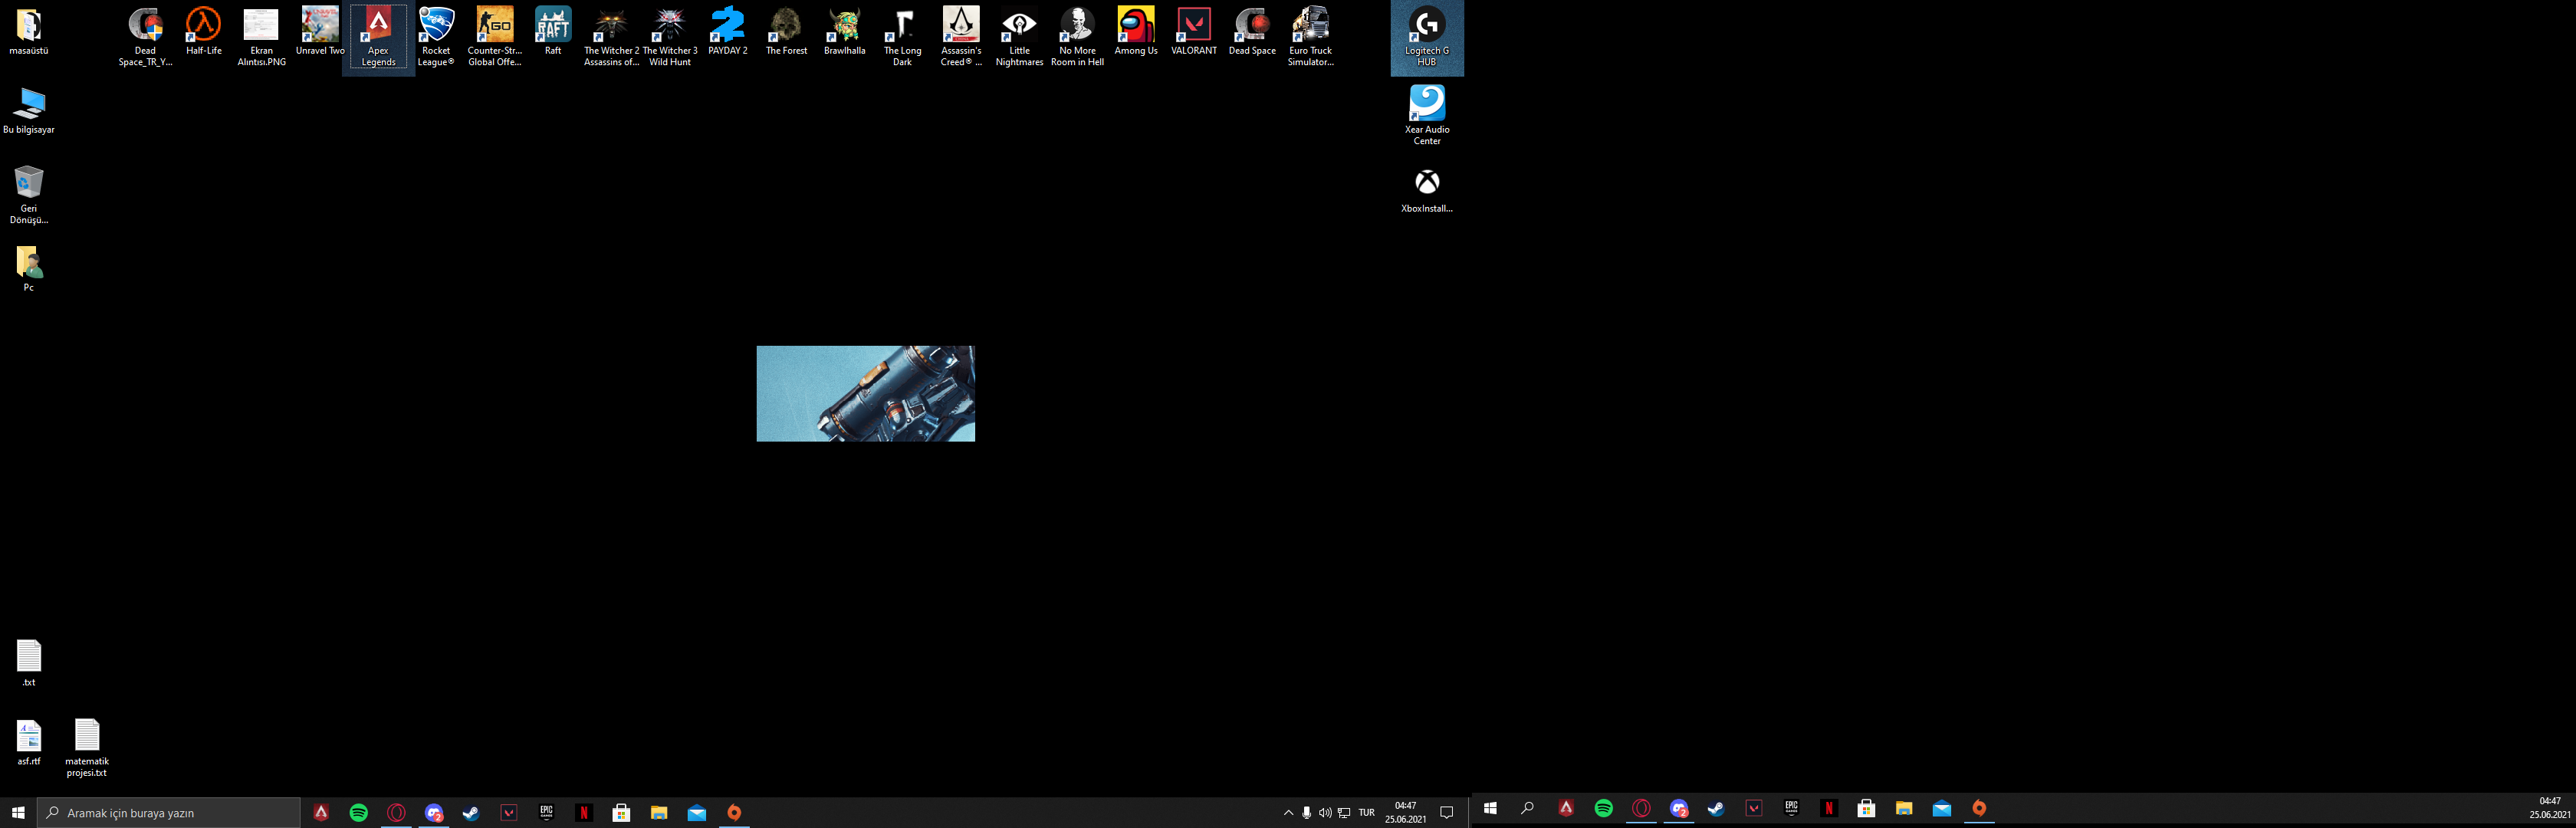Viewport: 2576px width, 828px height.
Task: Select the Among Us desktop icon
Action: pos(1136,25)
